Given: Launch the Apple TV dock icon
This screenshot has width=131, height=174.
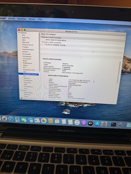Looking at the screenshot, I should 90,123.
